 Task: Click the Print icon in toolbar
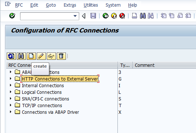(x=134, y=16)
